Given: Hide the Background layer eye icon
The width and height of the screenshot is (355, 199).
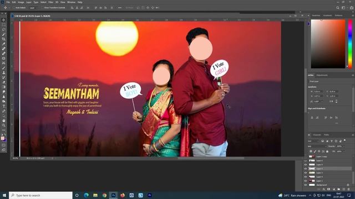Looking at the screenshot, I should click(306, 185).
